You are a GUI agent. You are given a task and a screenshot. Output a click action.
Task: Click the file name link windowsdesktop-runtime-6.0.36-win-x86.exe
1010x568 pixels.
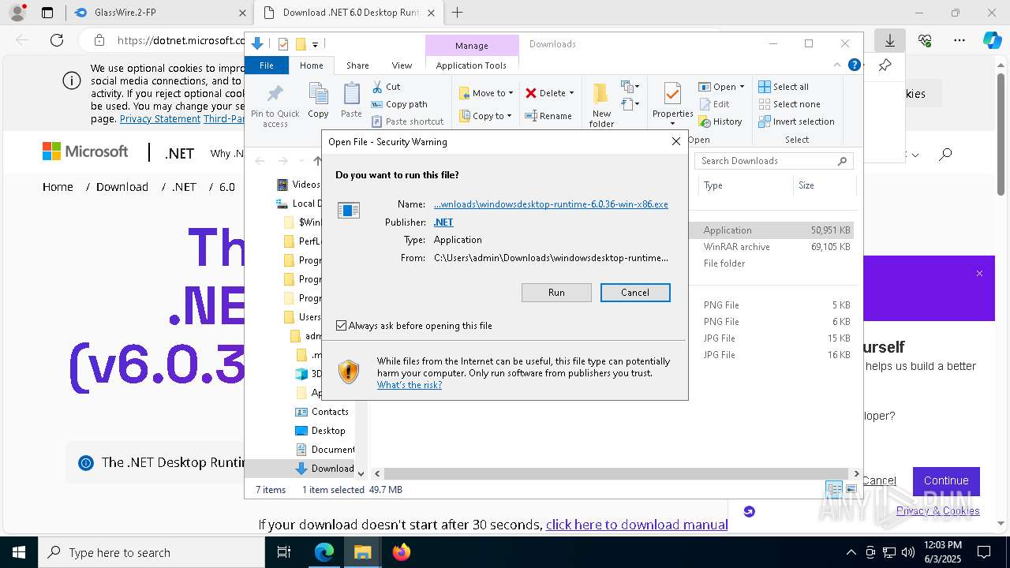tap(551, 204)
